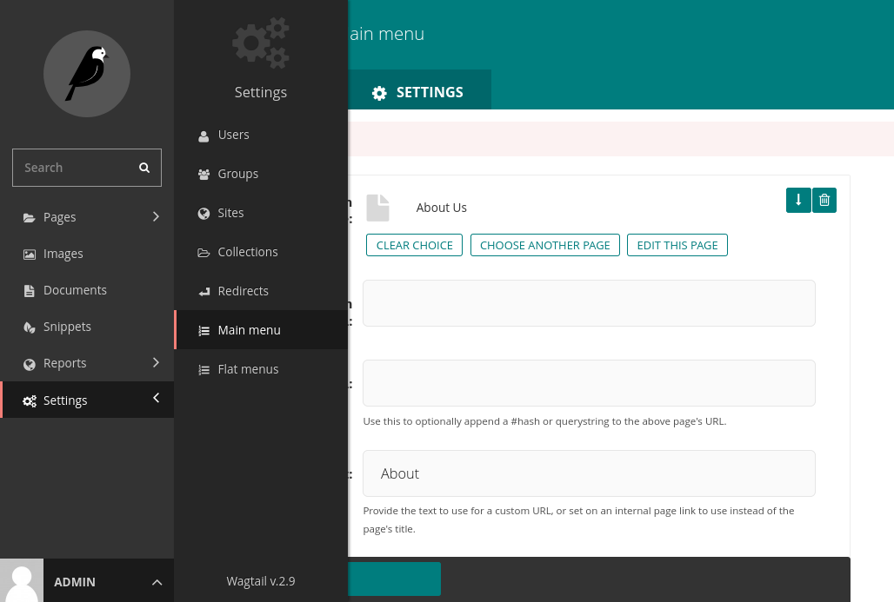Open Documents in the sidebar
This screenshot has width=894, height=602.
pos(75,290)
